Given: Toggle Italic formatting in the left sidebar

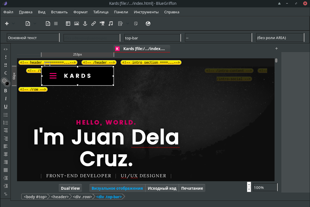Looking at the screenshot, I should pos(5,99).
